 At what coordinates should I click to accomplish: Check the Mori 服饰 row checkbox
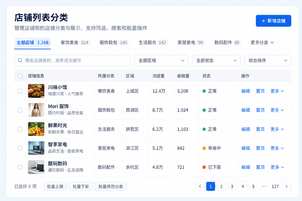[20, 110]
